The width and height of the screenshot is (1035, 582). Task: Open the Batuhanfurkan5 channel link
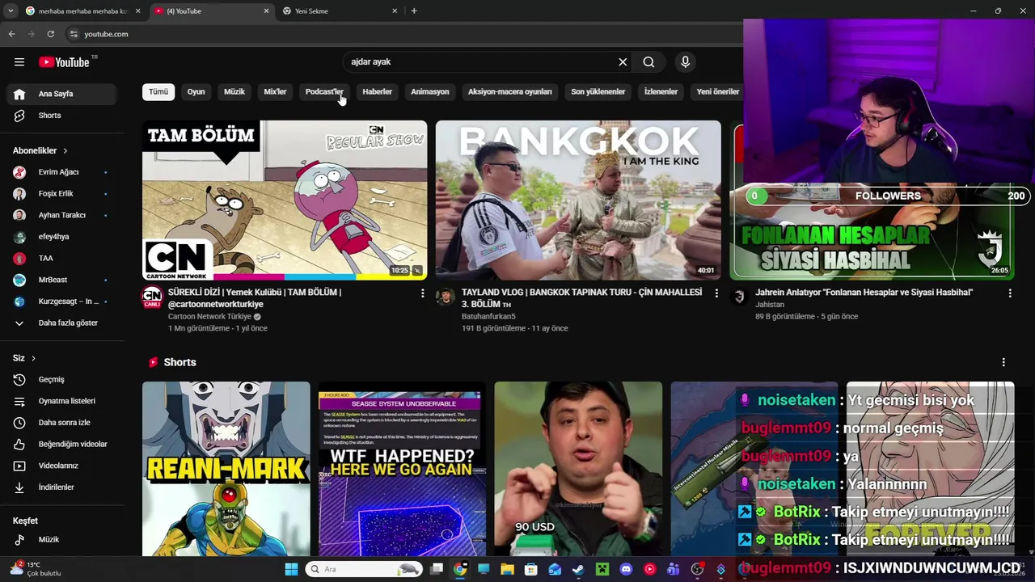[x=488, y=316]
